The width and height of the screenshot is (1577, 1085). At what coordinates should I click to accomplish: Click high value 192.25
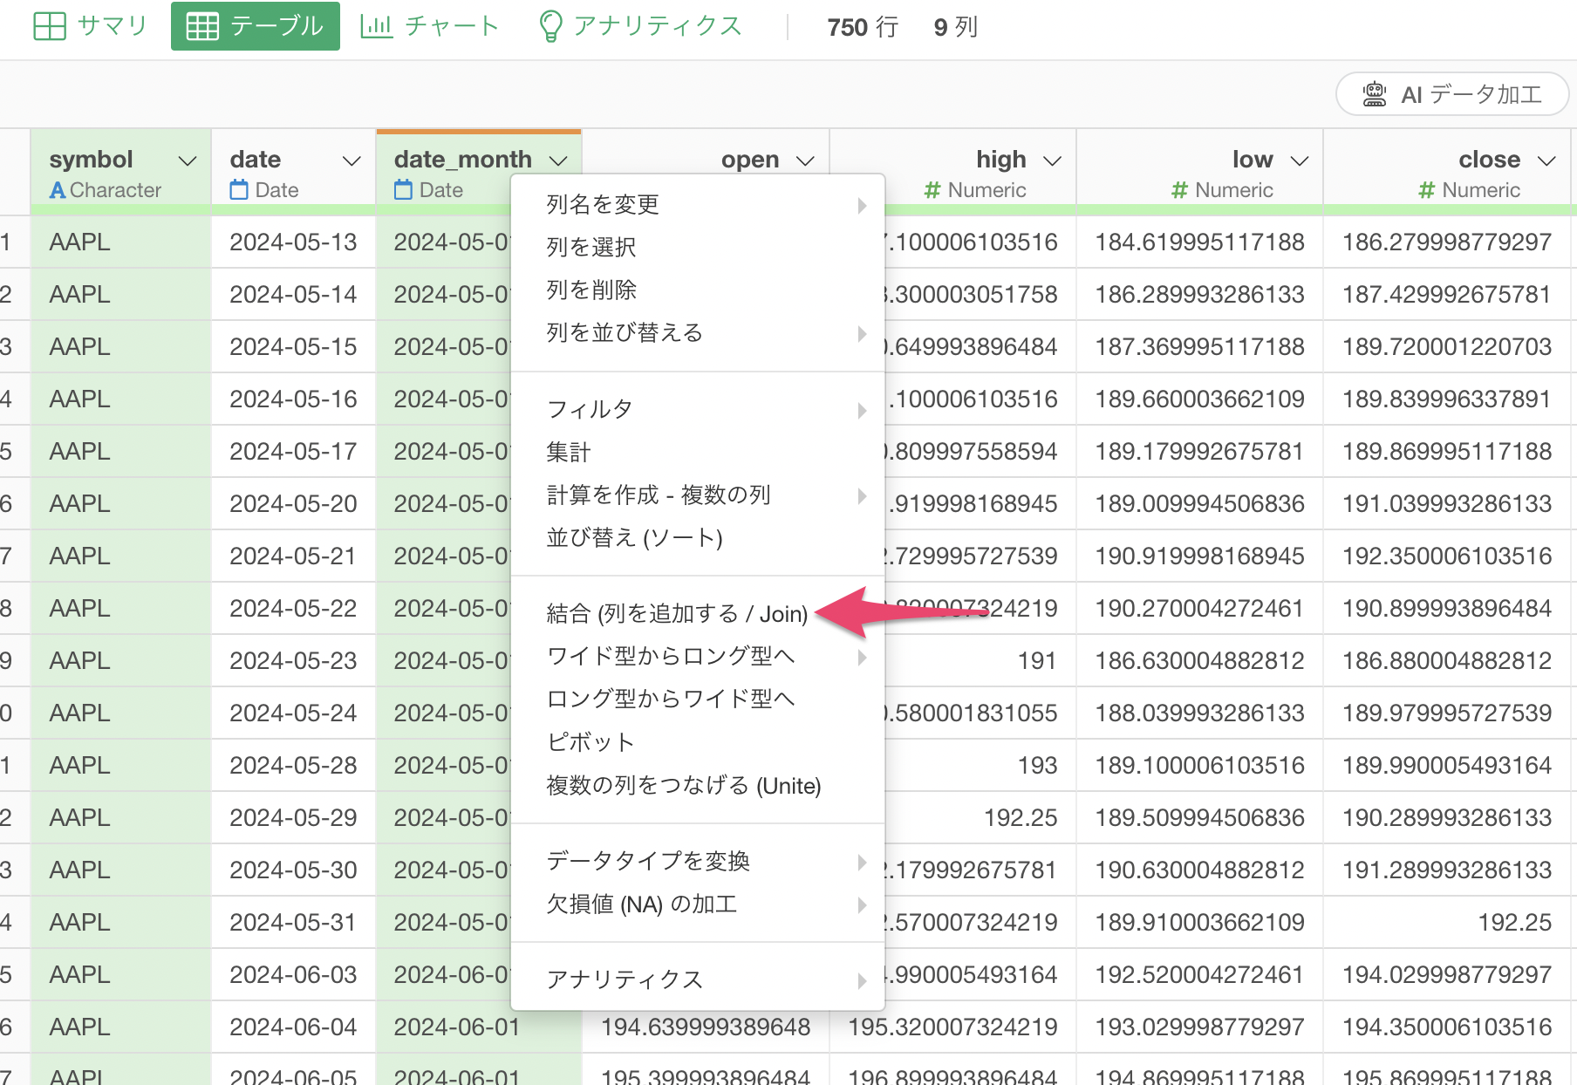tap(1021, 818)
